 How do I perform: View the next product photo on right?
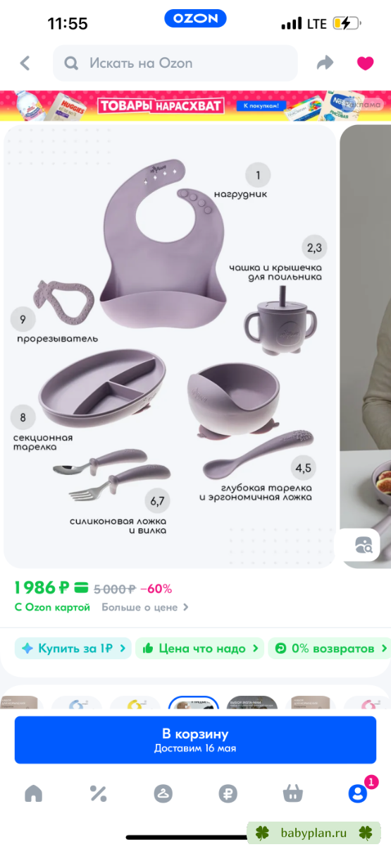[x=366, y=346]
